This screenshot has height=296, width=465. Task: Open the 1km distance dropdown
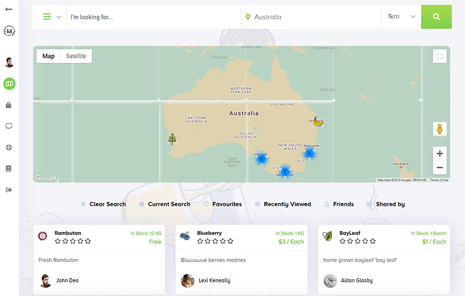[401, 16]
